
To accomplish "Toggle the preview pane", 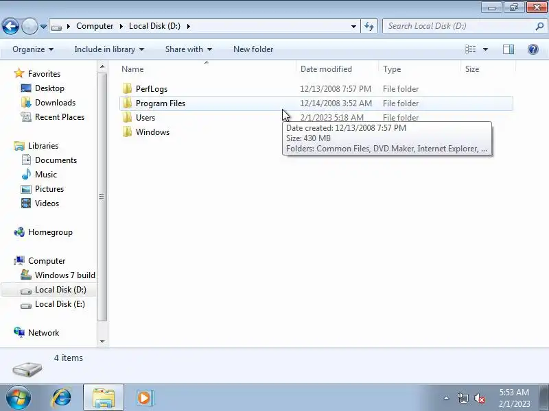I will click(509, 49).
